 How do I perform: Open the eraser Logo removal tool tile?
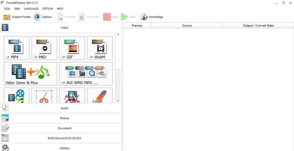(100, 95)
